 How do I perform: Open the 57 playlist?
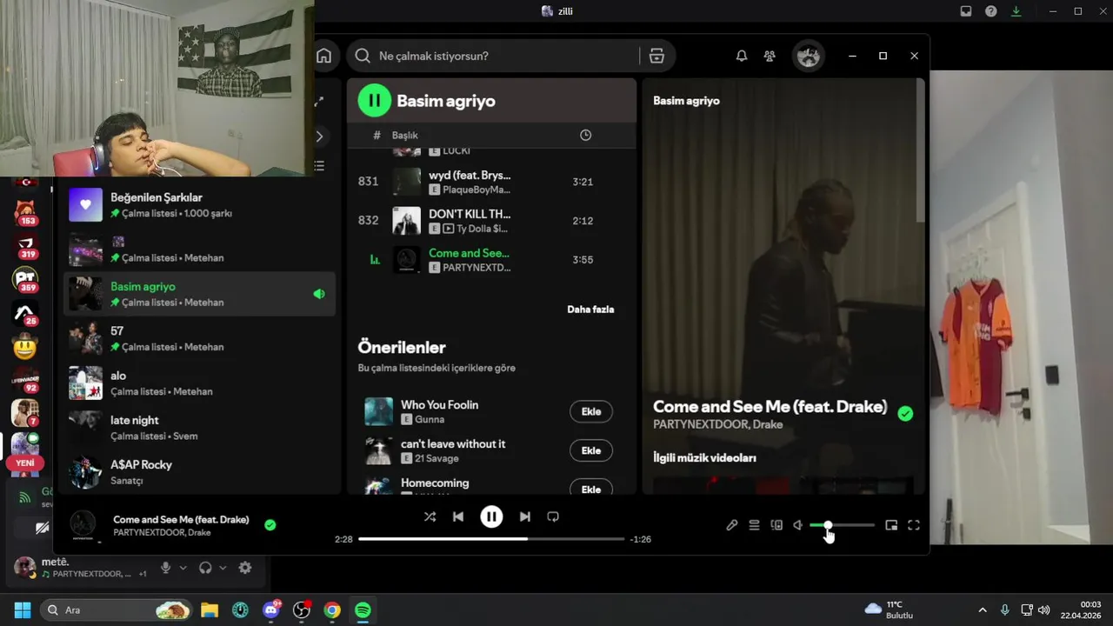200,338
